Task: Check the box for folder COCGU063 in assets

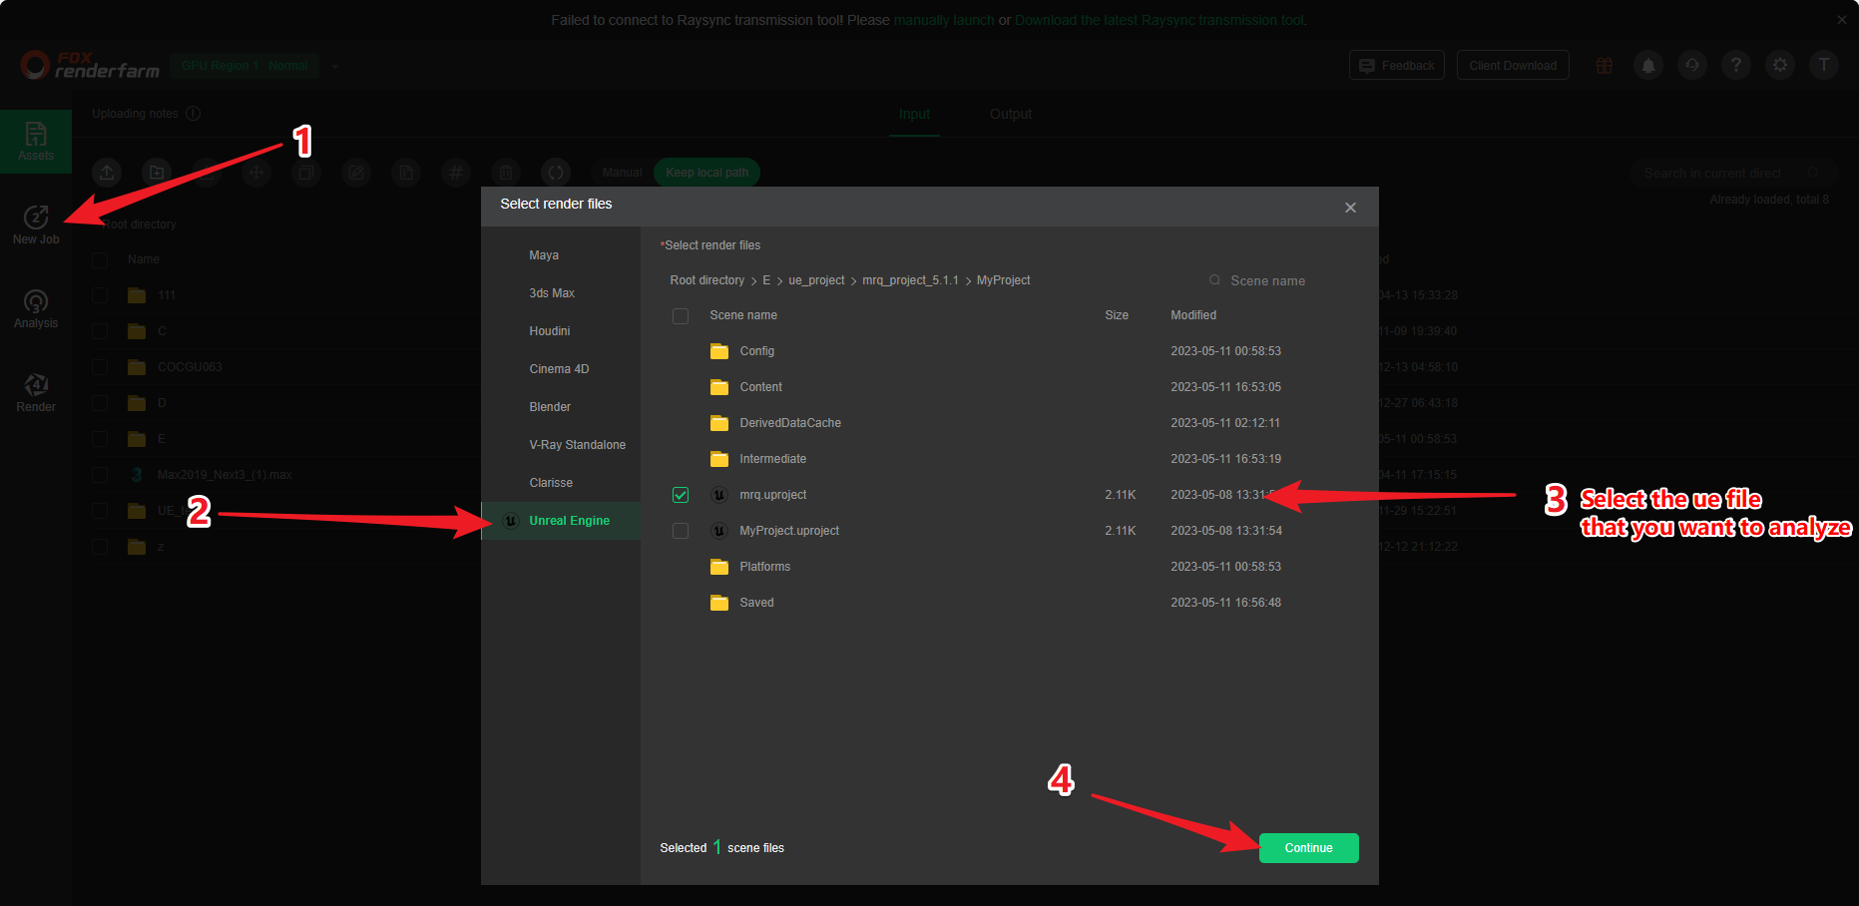Action: tap(100, 367)
